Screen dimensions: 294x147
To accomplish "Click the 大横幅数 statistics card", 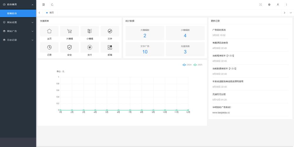I will click(x=145, y=33).
